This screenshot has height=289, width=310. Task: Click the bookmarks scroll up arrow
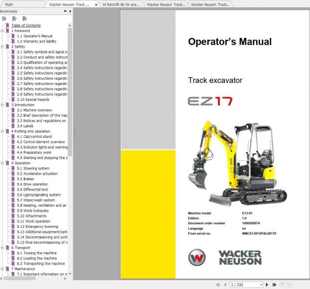[70, 25]
